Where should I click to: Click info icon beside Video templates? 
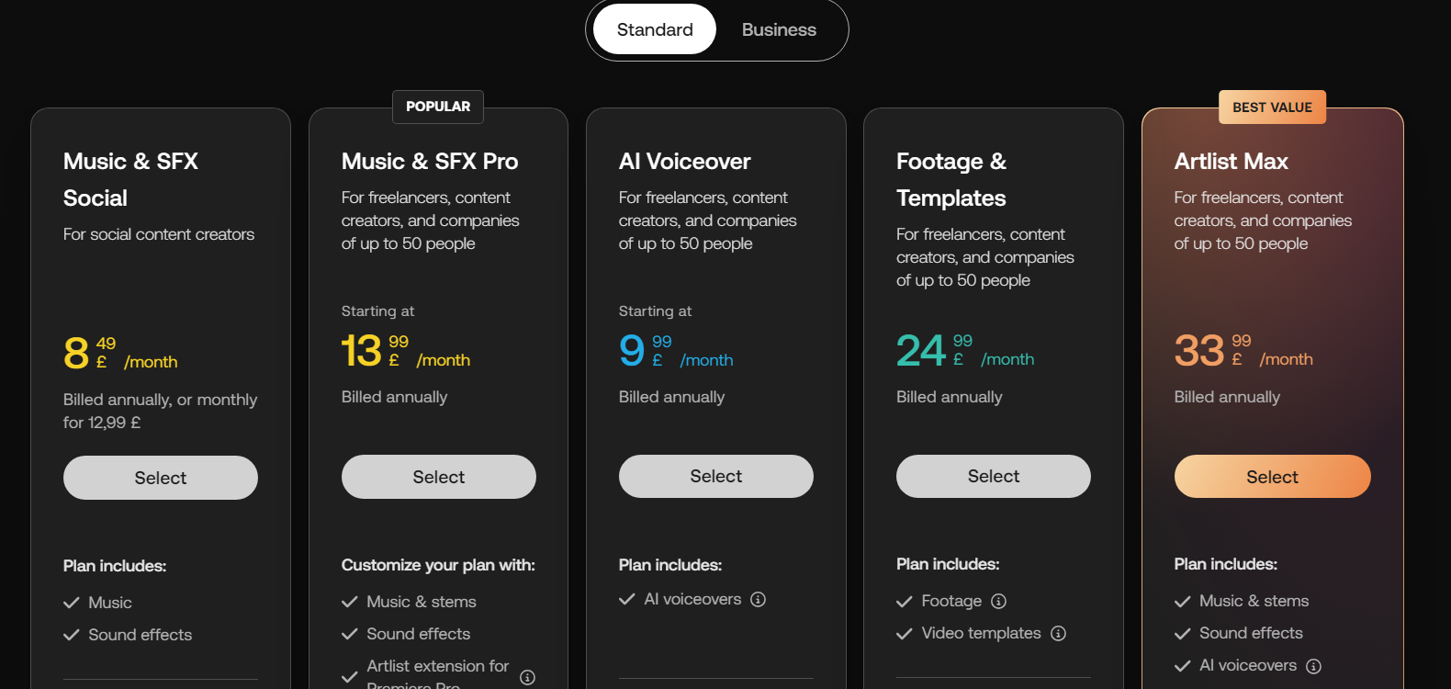coord(1058,633)
